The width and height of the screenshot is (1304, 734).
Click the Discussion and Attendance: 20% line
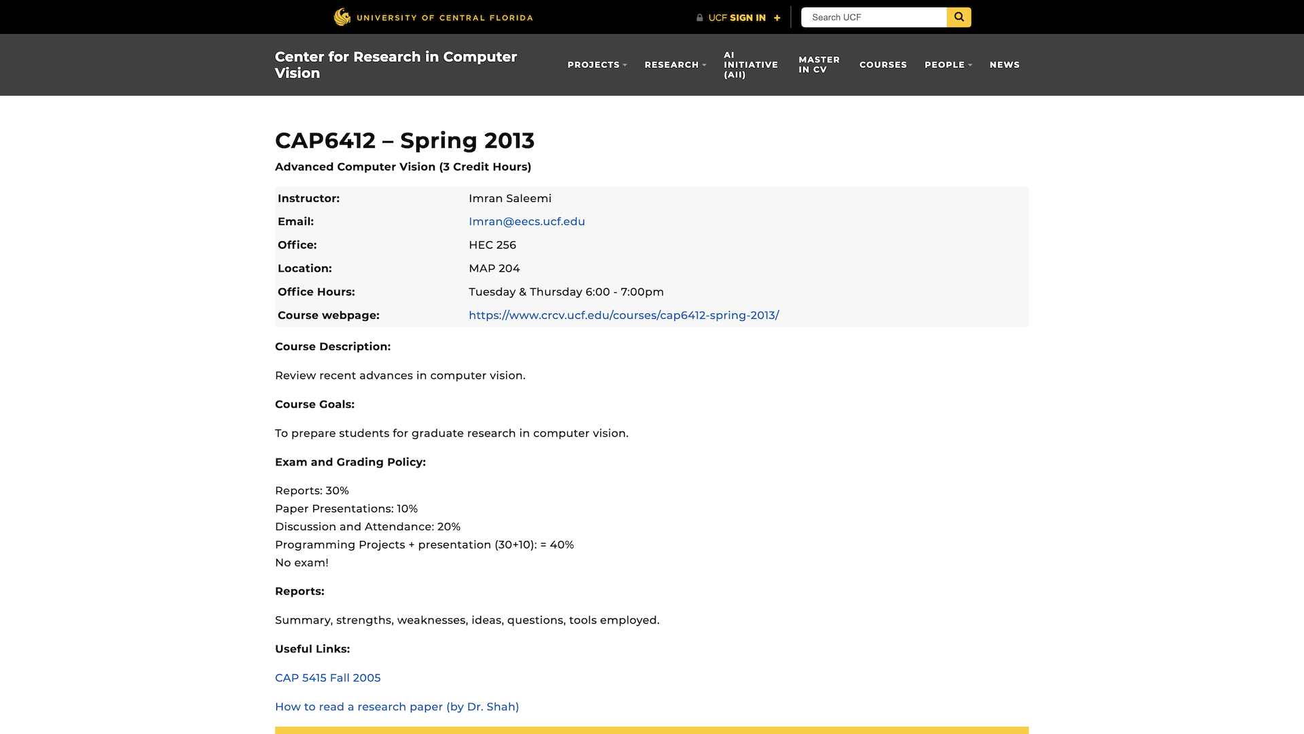coord(367,527)
